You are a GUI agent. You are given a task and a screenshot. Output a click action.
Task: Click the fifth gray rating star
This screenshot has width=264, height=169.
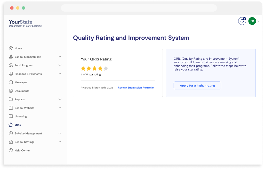(106, 68)
